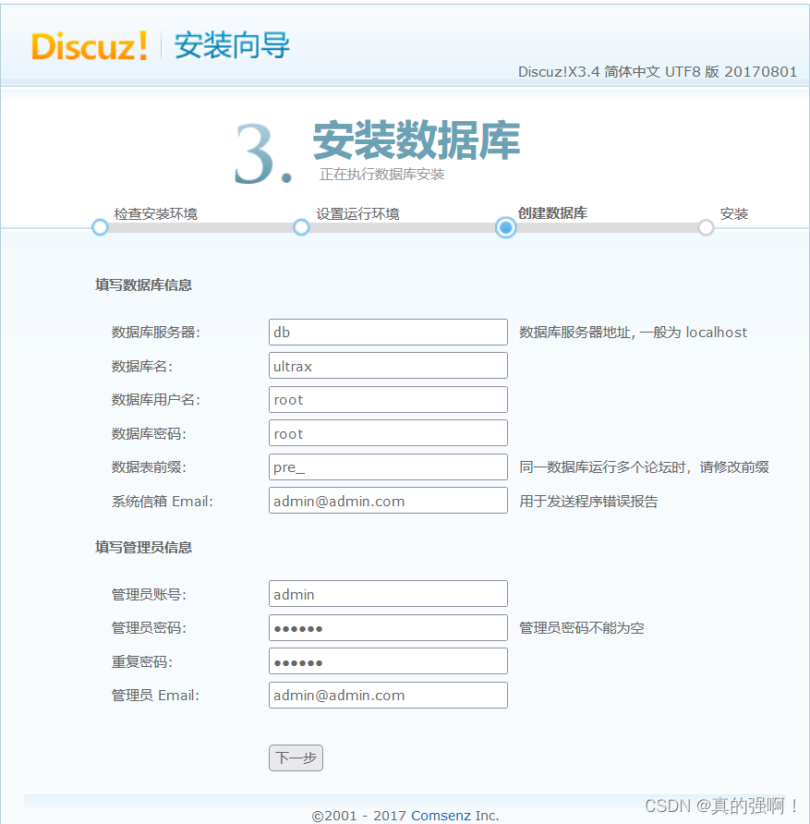
Task: Select the 安装 step label
Action: pyautogui.click(x=734, y=213)
